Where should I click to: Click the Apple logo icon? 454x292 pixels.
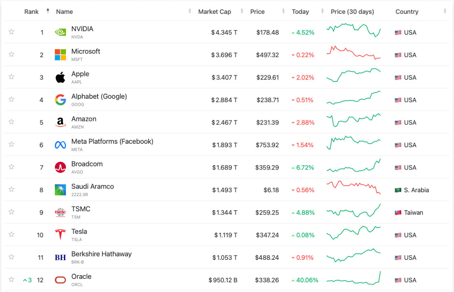pos(60,77)
